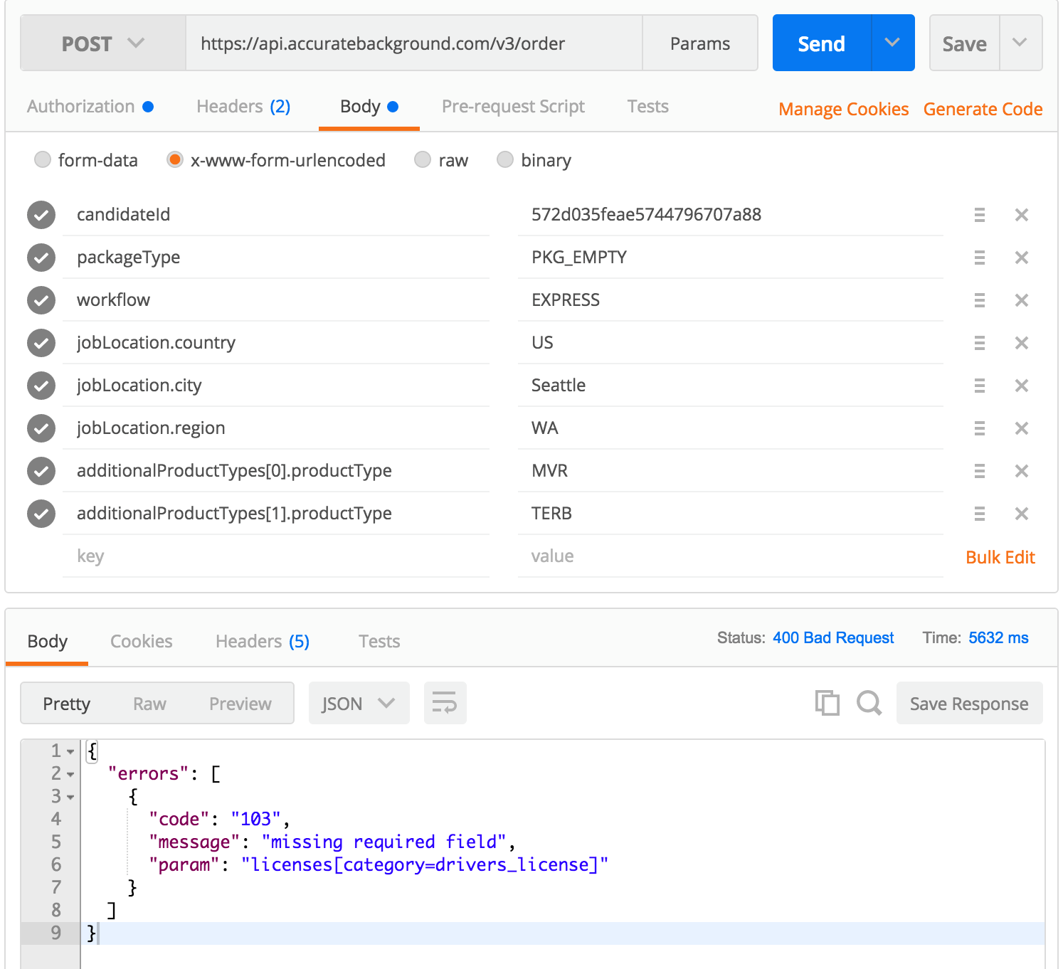Switch response view to Preview
1063x969 pixels.
240,704
